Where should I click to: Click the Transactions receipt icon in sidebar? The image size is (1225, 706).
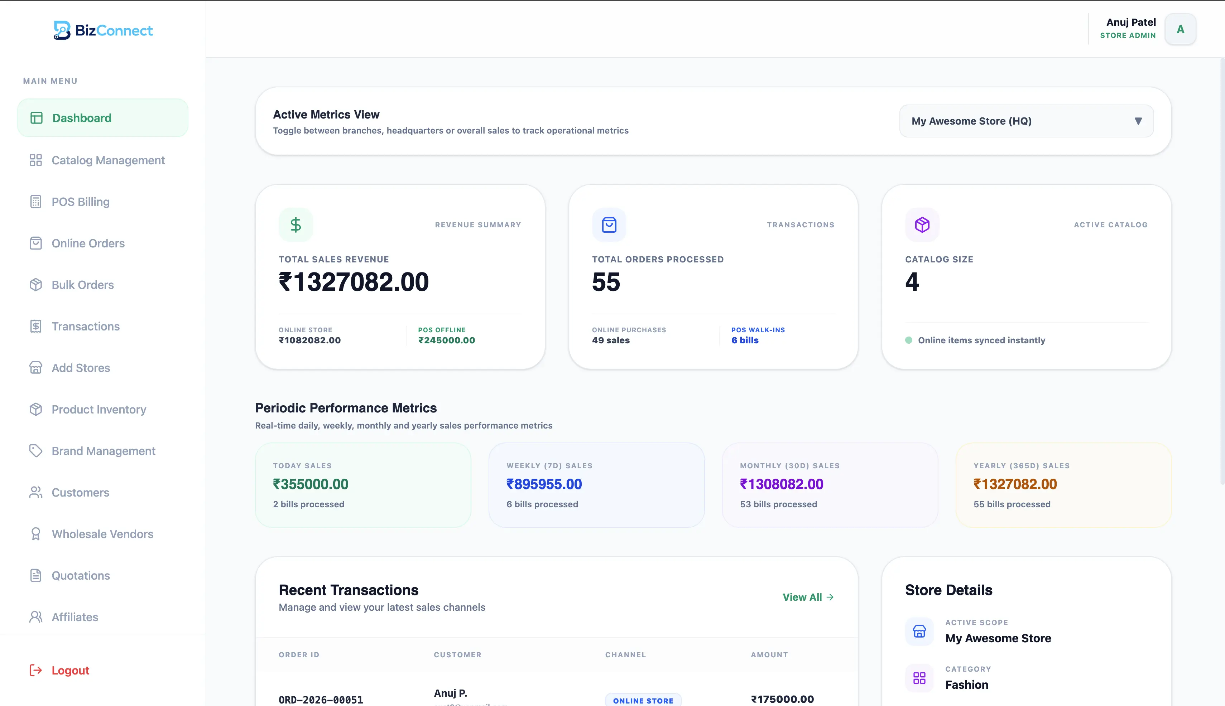36,327
